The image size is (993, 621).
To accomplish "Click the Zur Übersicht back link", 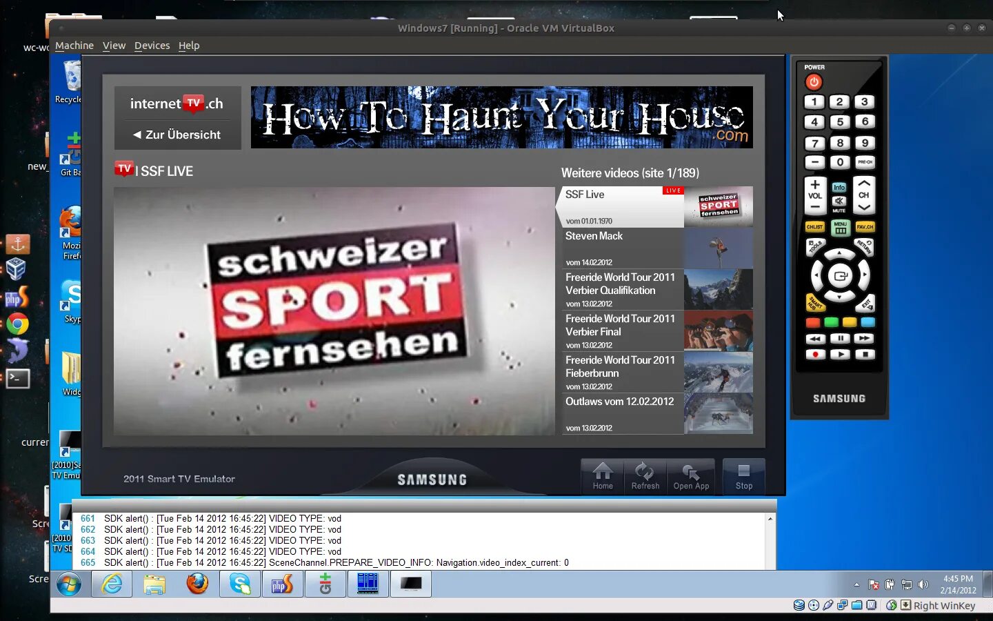I will tap(177, 135).
